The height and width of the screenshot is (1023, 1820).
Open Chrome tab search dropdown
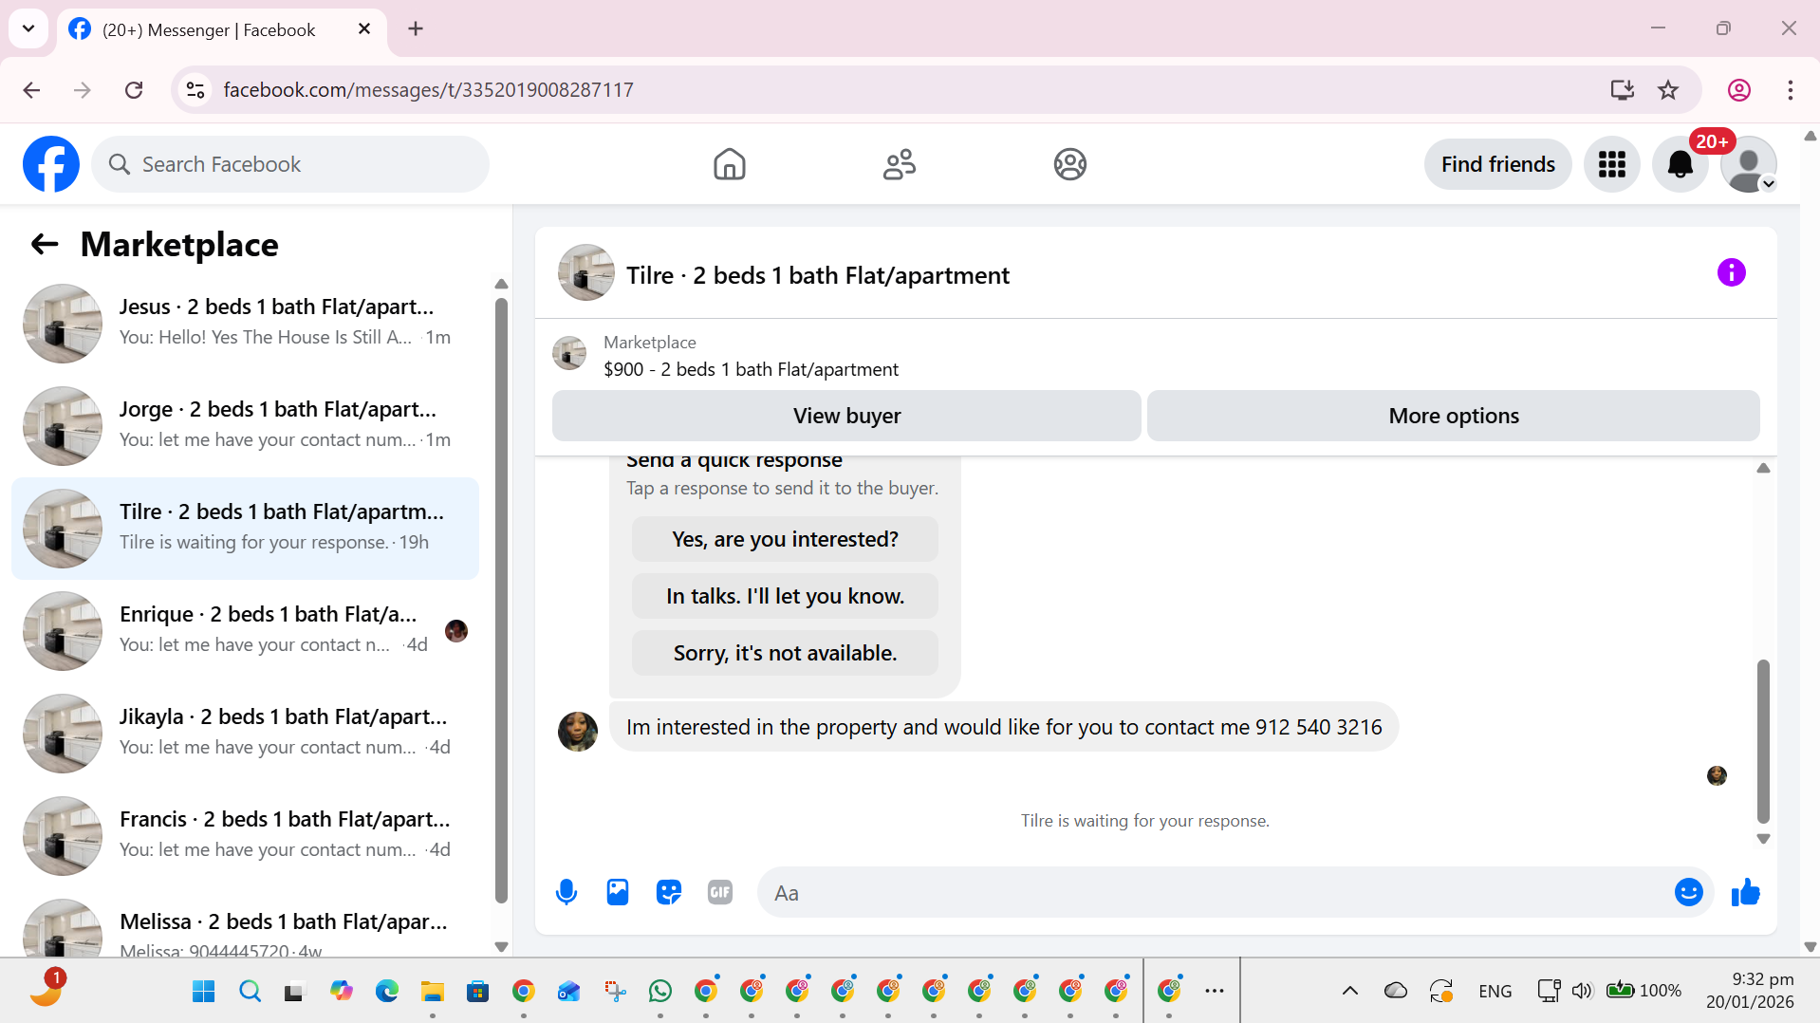click(28, 28)
